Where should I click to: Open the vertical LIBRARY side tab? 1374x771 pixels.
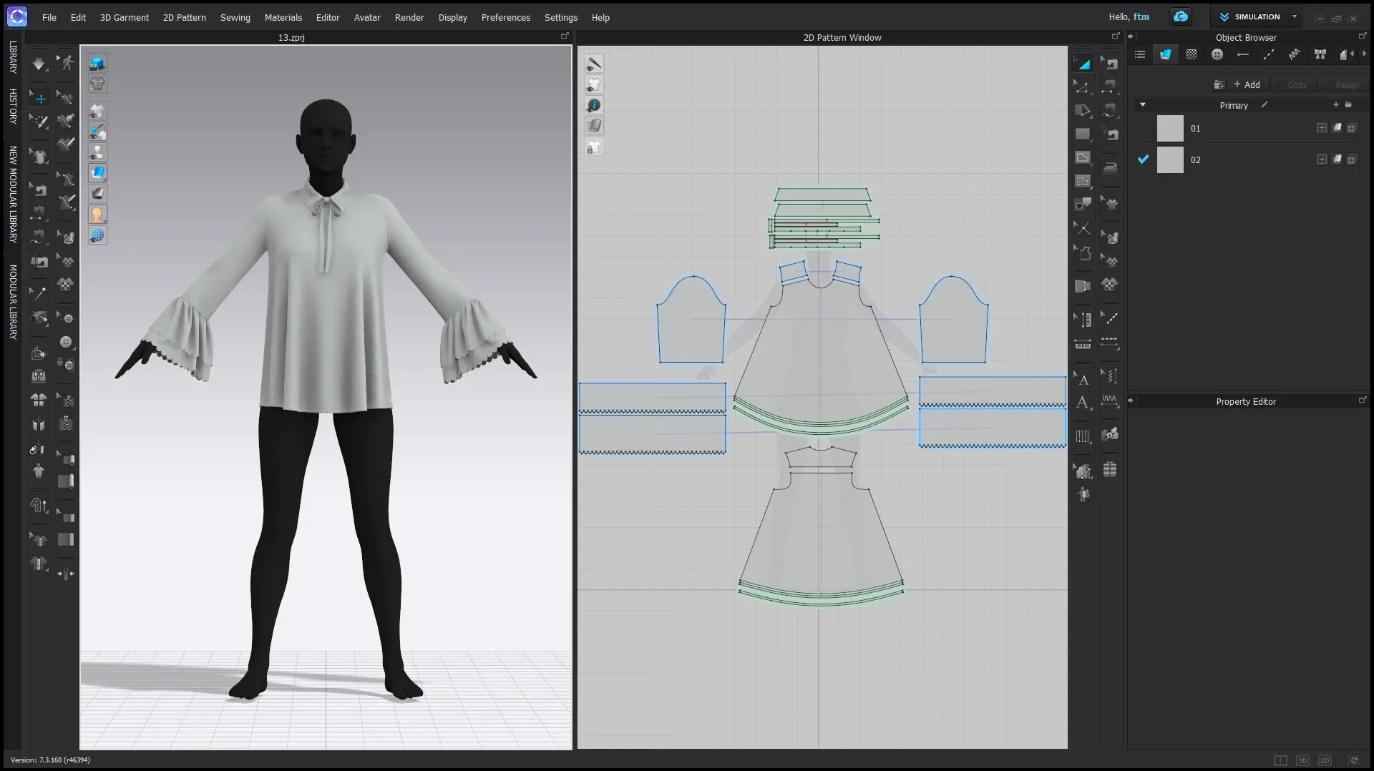pos(13,57)
